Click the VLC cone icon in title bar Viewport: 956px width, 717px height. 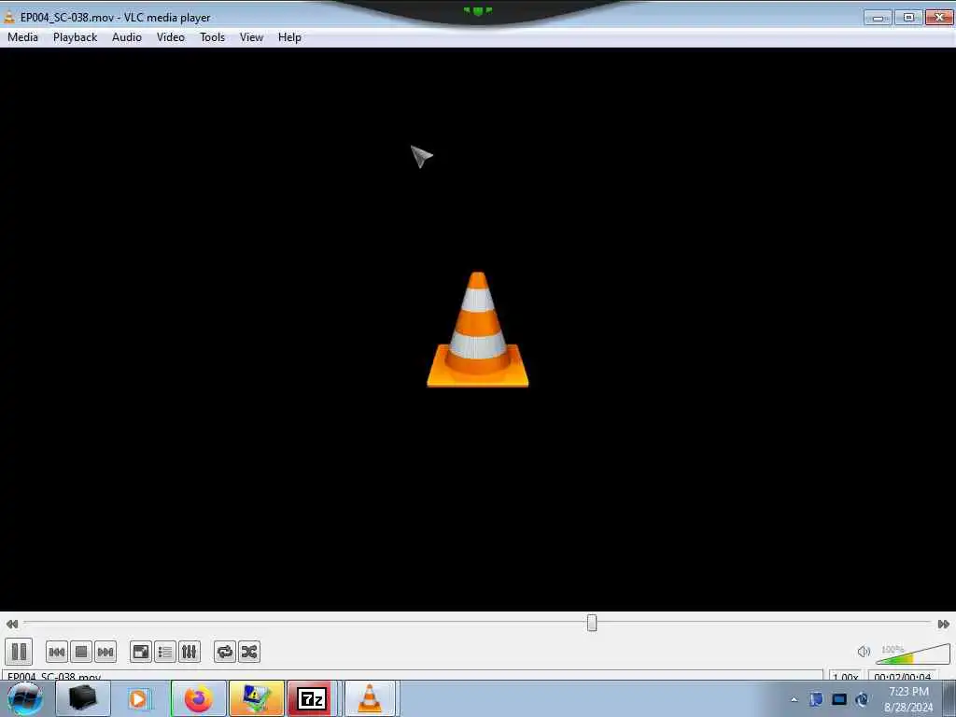click(x=9, y=17)
